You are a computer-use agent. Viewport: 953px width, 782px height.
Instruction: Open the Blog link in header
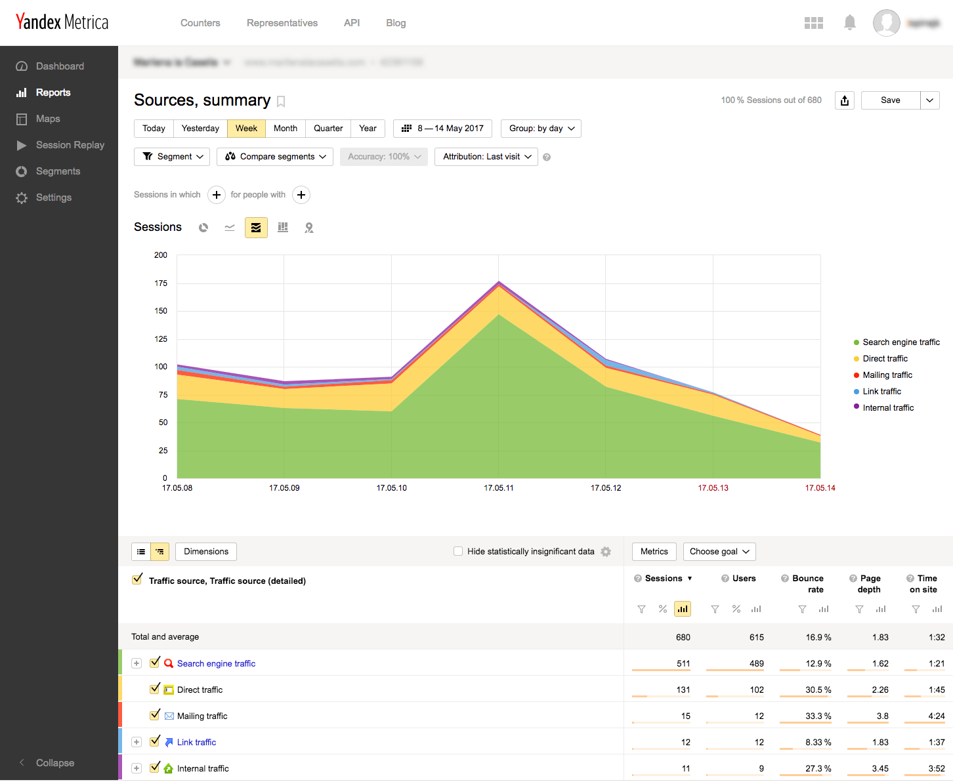click(x=396, y=23)
